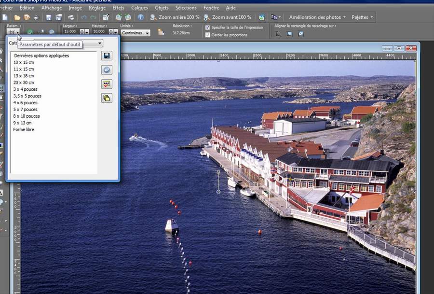
Task: Click the resize image toolbar icon
Action: 106,17
